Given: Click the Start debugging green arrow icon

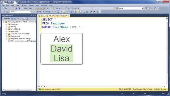Looking at the screenshot, I should (78, 8).
